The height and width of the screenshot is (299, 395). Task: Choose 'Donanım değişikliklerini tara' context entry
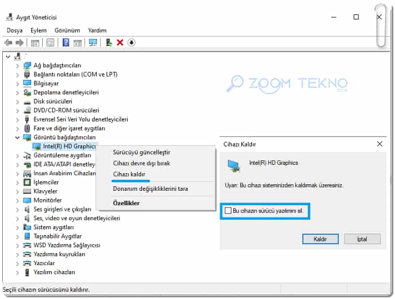150,189
